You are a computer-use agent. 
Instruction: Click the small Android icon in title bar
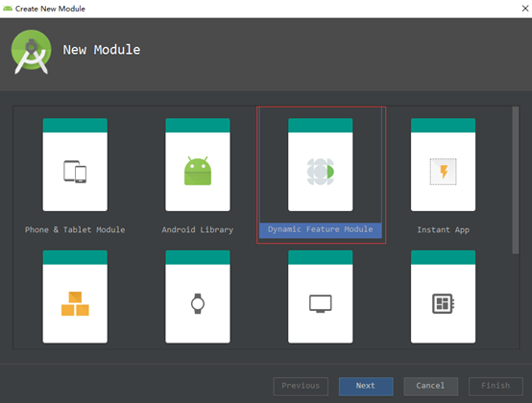[8, 9]
